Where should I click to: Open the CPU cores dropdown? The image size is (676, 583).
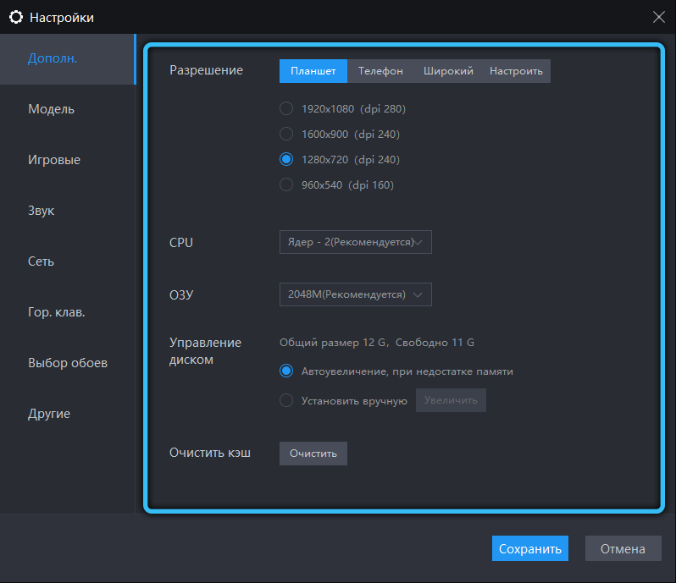point(355,242)
